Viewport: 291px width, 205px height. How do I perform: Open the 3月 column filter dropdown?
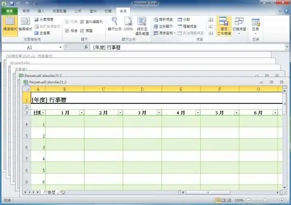pos(159,113)
